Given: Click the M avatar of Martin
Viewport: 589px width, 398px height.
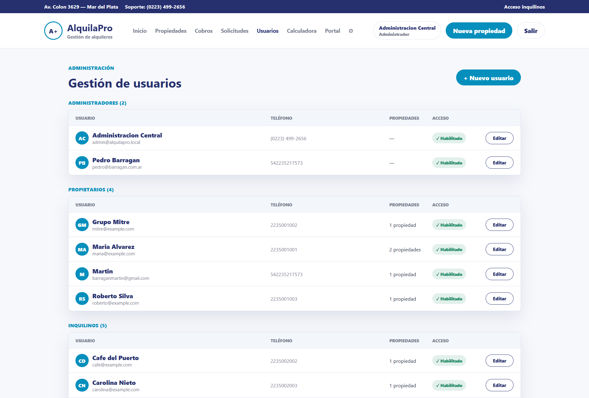Looking at the screenshot, I should tap(82, 274).
